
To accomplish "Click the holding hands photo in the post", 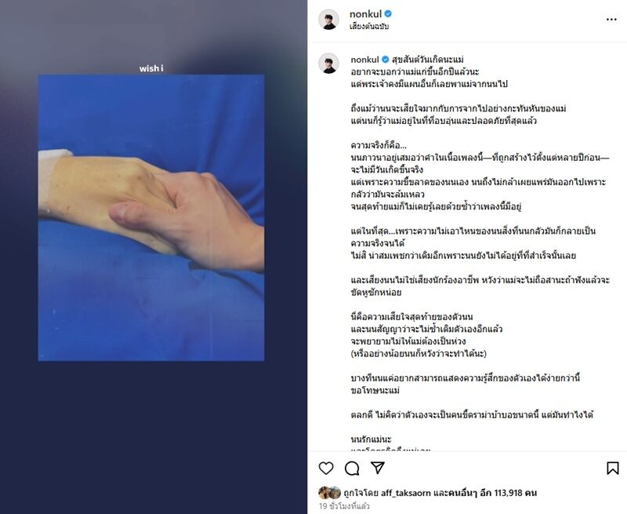I will tap(151, 217).
